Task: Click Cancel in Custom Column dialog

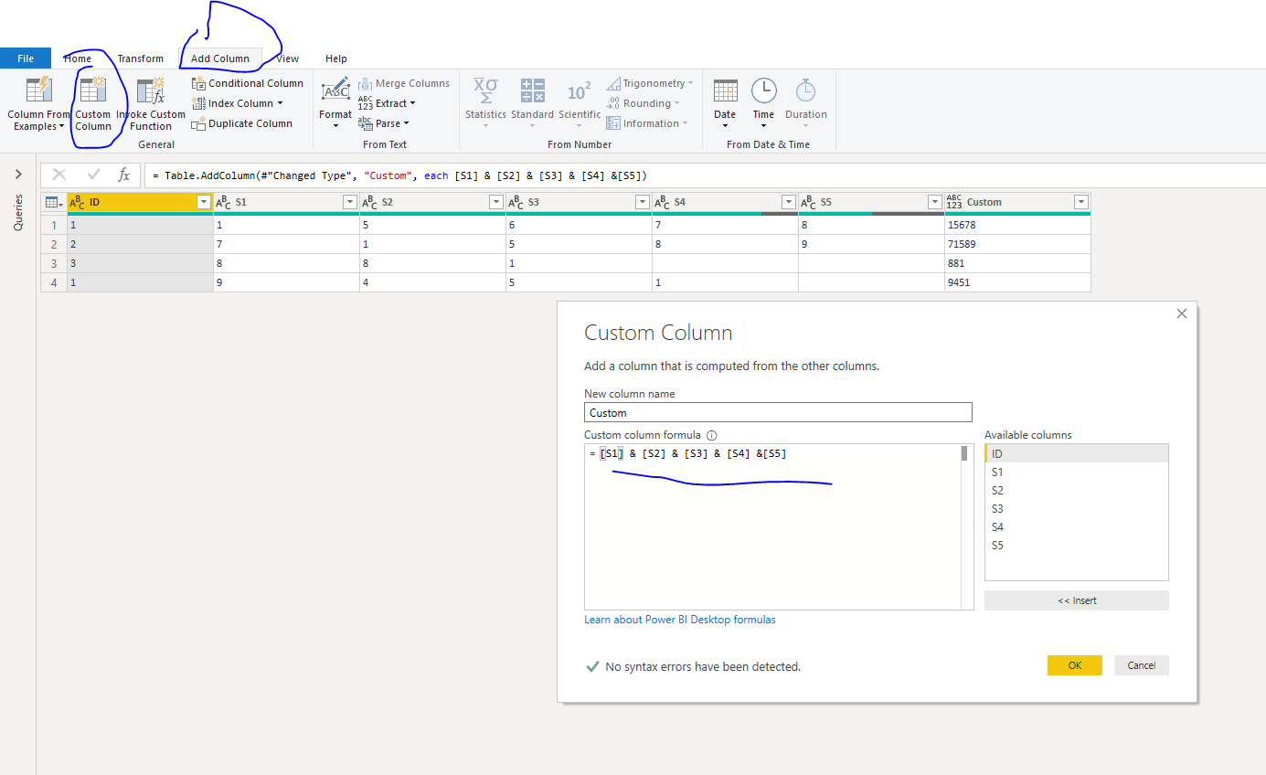Action: point(1142,665)
